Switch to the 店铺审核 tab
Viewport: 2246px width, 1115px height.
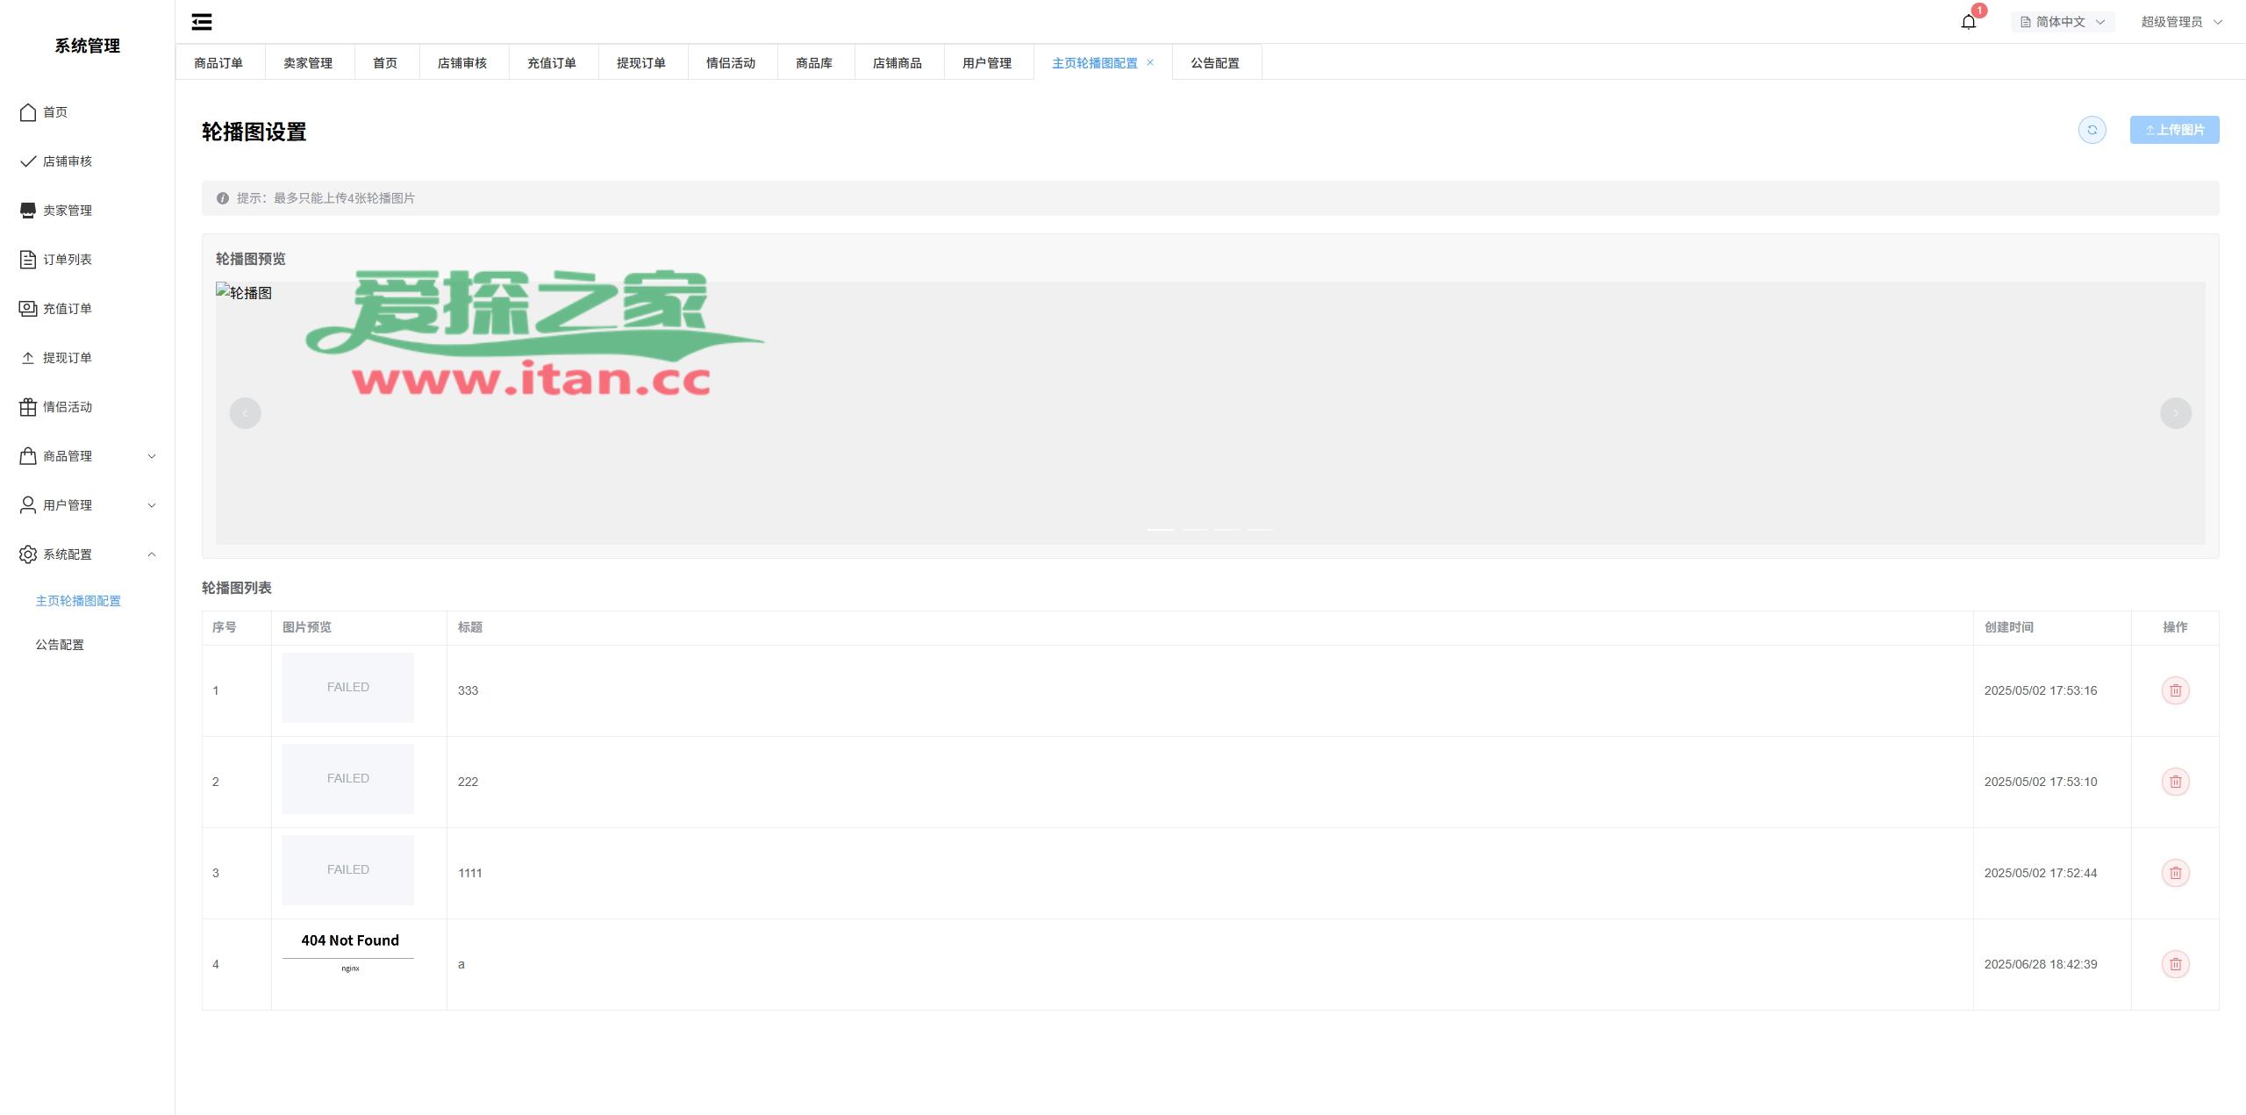(x=463, y=62)
